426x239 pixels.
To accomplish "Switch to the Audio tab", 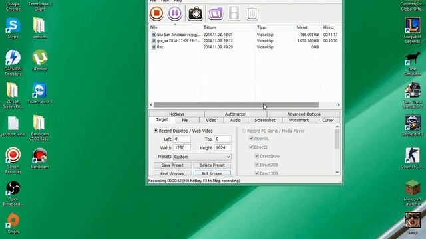I will (235, 120).
